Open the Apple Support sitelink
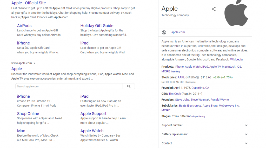Viewport: 266px width, 148px height. pos(93,114)
